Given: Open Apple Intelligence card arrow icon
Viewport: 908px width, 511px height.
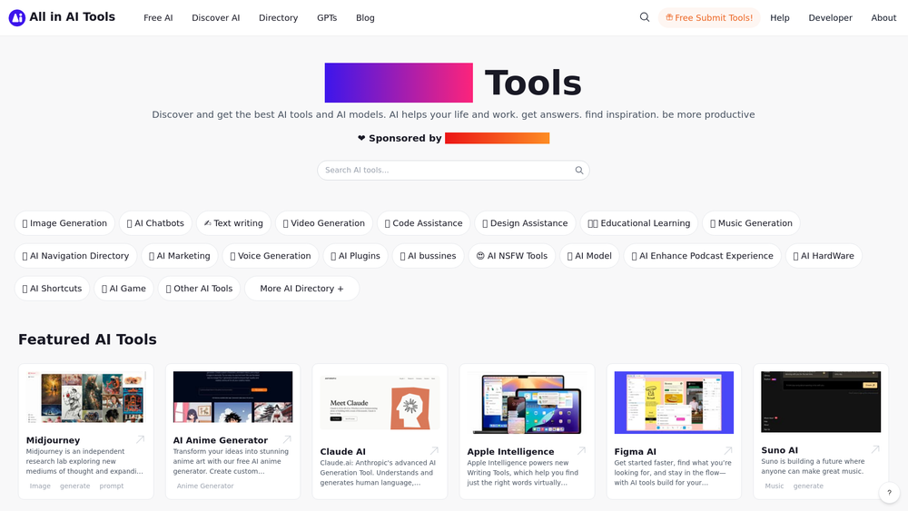Looking at the screenshot, I should pyautogui.click(x=581, y=451).
